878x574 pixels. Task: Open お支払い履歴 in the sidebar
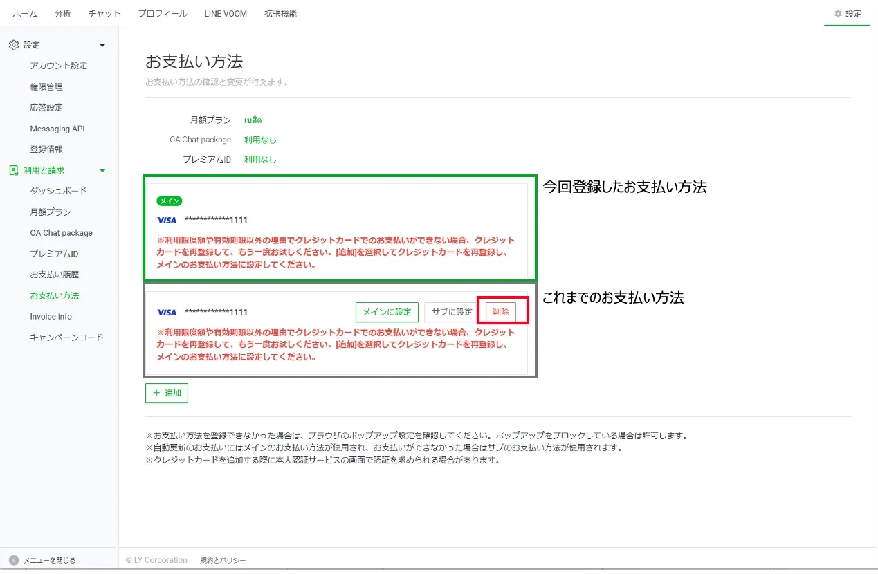(x=55, y=275)
